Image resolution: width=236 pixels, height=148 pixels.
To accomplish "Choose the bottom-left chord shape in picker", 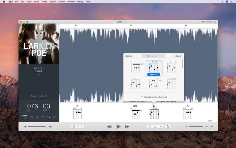I will 136,83.
